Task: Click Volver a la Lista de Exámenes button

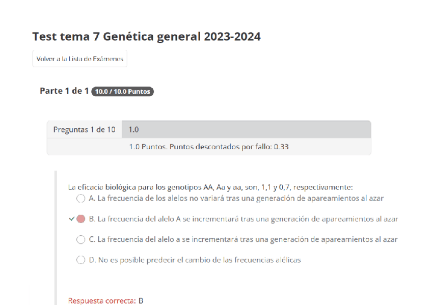Action: click(79, 59)
